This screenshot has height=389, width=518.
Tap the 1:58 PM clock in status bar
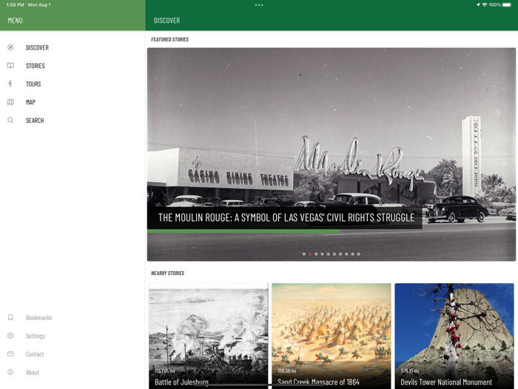pyautogui.click(x=16, y=4)
